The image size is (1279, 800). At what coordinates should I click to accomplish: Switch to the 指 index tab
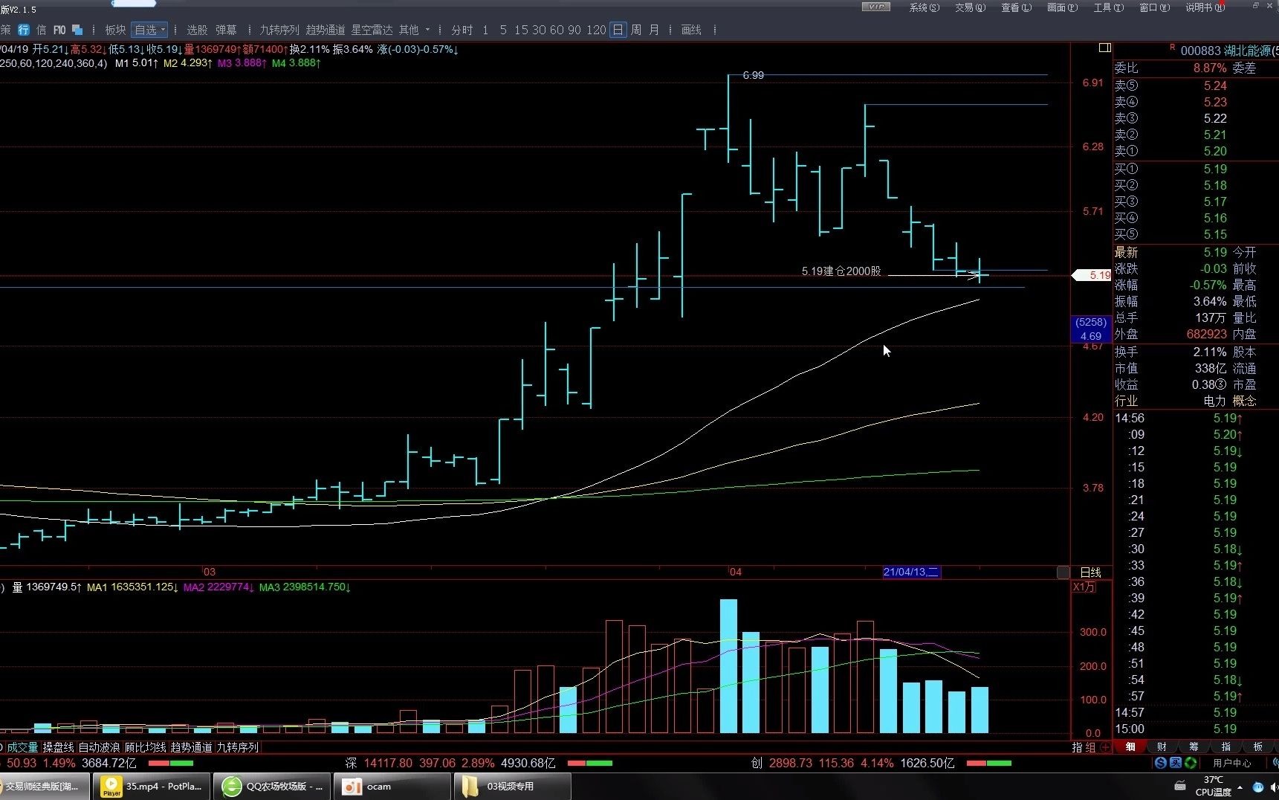click(1225, 747)
